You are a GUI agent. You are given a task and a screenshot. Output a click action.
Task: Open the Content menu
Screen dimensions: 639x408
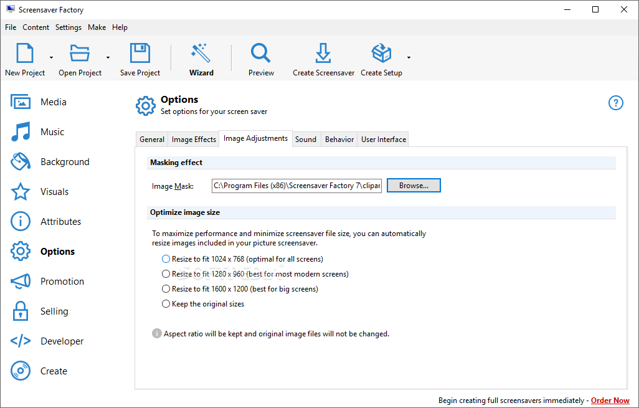(36, 27)
